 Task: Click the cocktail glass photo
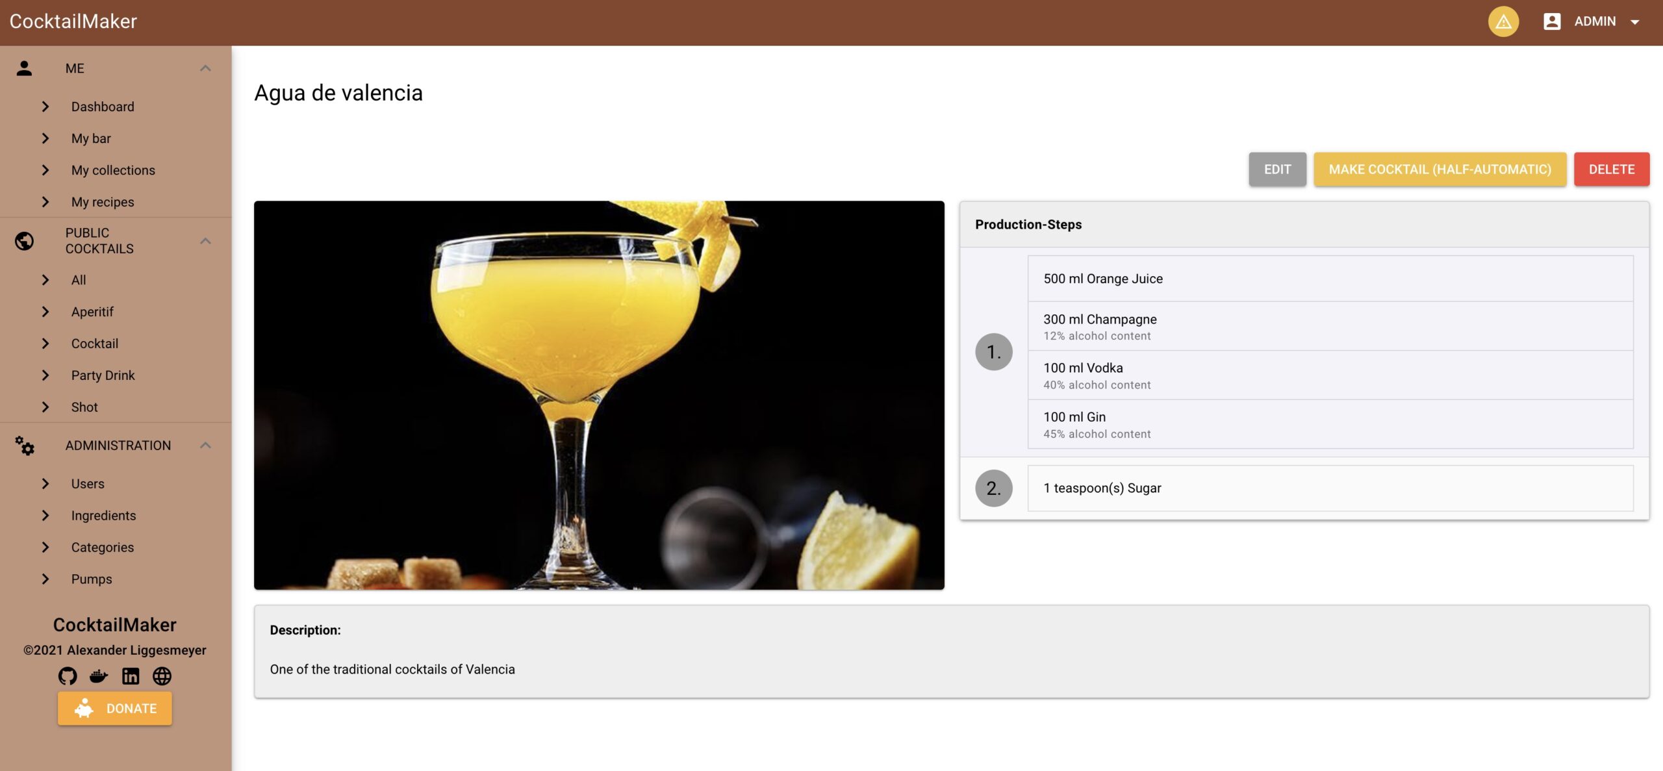click(599, 395)
